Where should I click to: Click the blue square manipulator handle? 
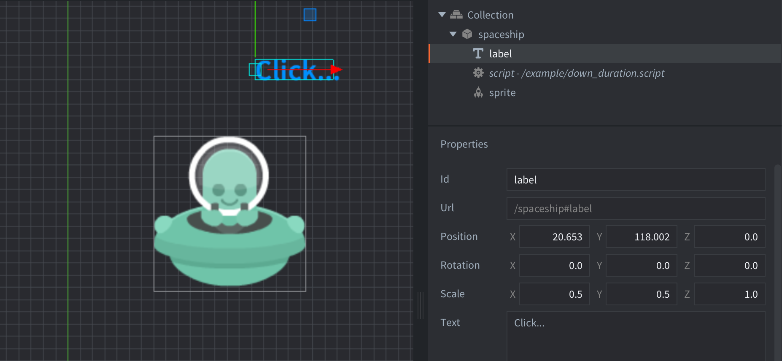point(310,15)
